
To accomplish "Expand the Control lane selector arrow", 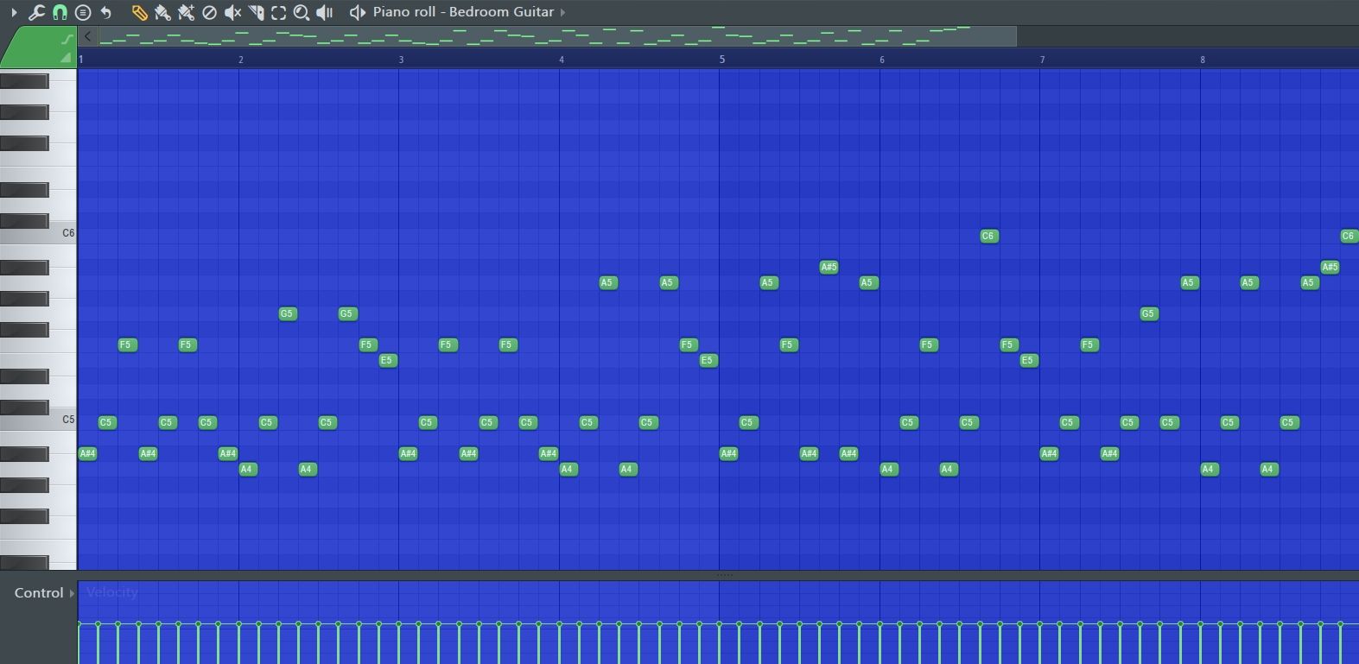I will tap(72, 593).
